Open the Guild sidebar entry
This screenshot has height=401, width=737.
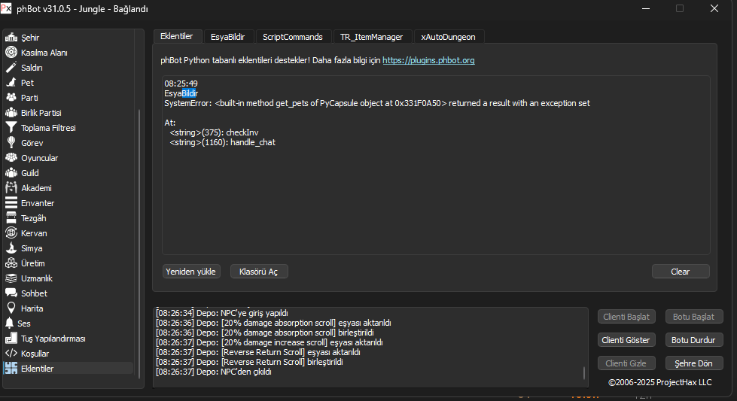click(x=29, y=173)
